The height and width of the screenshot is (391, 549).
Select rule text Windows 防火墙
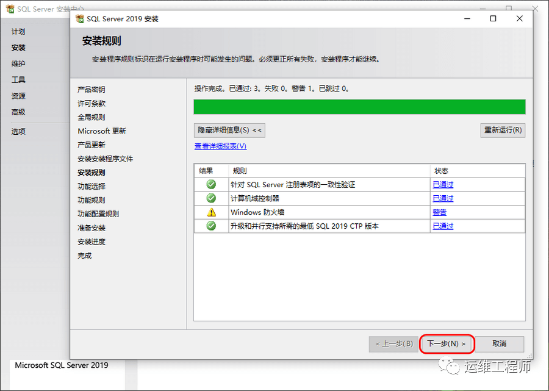coord(257,212)
